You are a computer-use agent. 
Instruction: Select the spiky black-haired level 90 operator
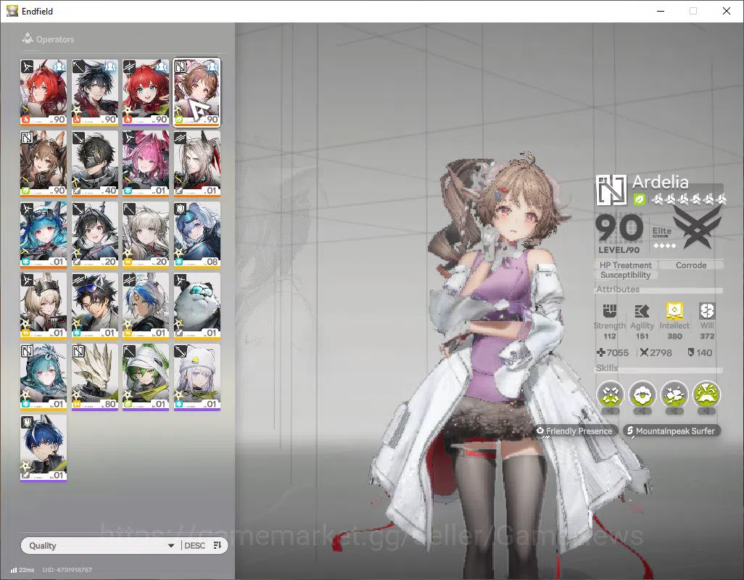pos(95,92)
